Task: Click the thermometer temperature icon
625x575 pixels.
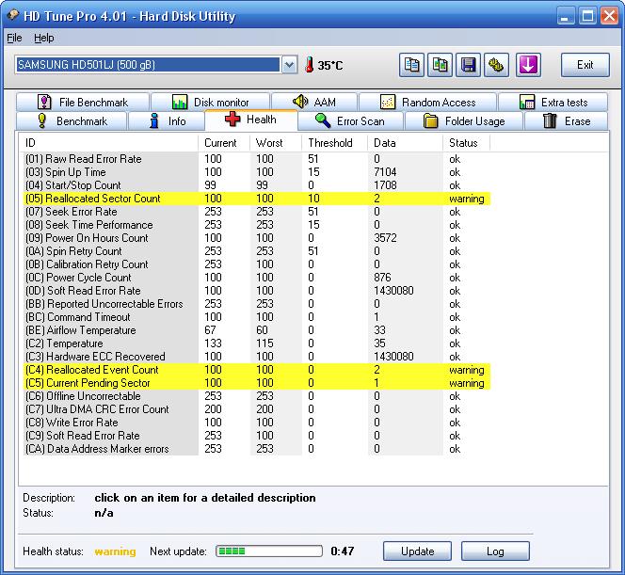Action: pos(309,65)
